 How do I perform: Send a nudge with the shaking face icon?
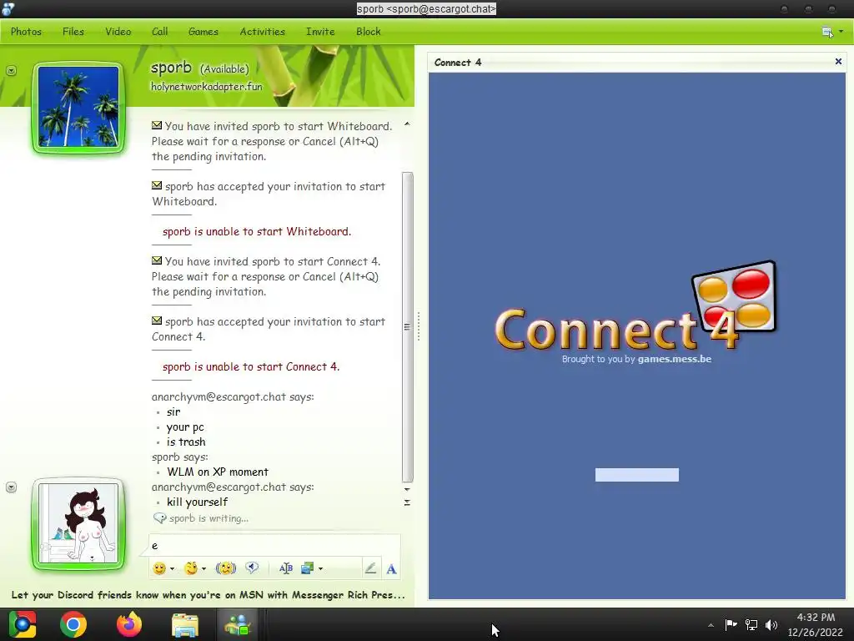(225, 568)
